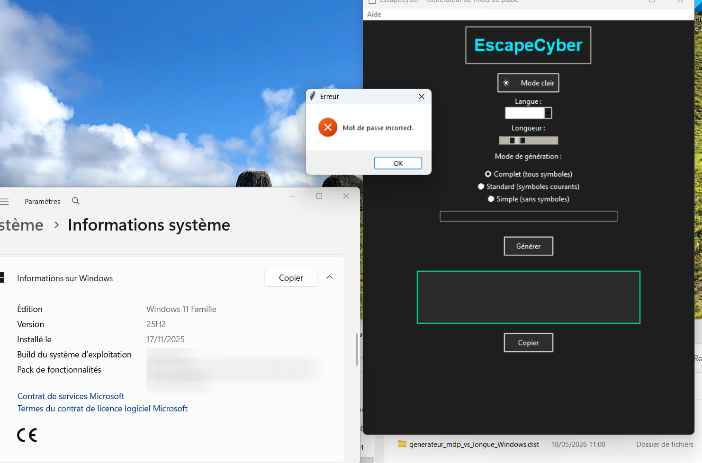
Task: Click the Windows logo beside Informations sur Windows
Action: [2, 277]
